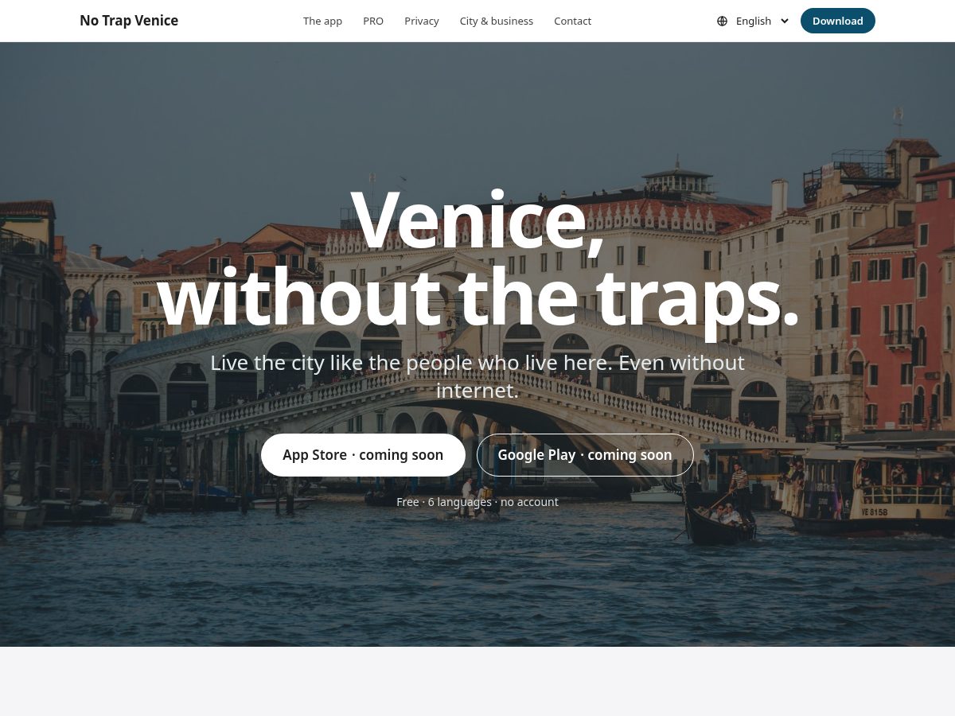
Task: Open The app menu item
Action: (322, 21)
